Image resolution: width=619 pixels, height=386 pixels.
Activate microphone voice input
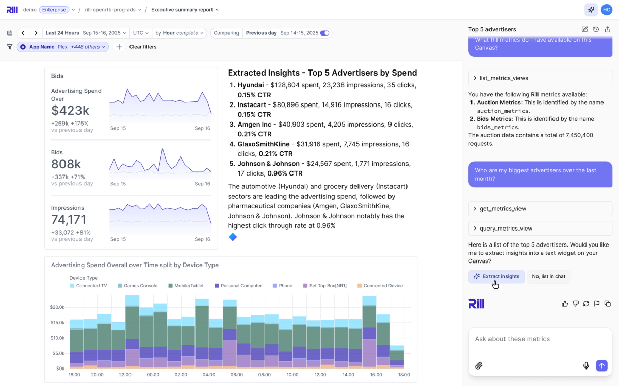tap(586, 365)
